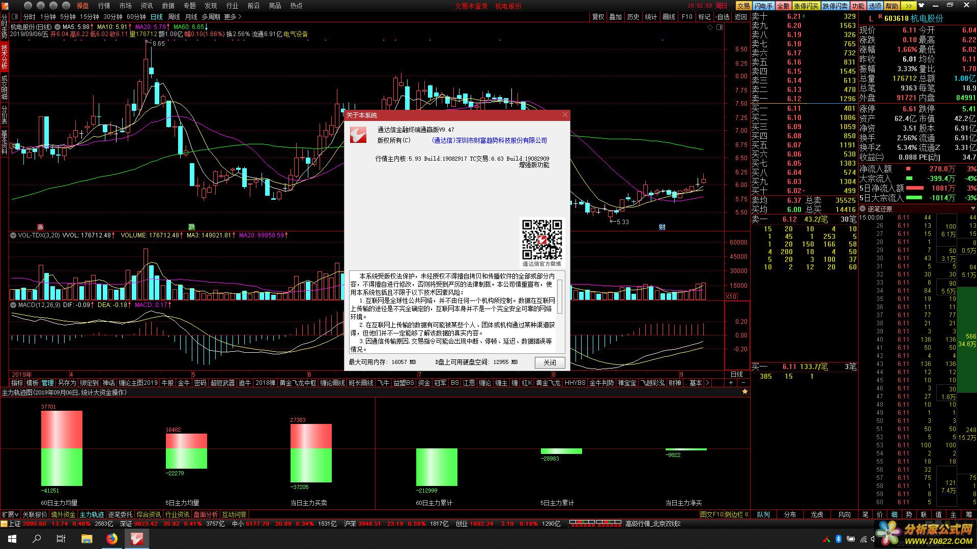
Task: Select the 主力轨迹 bottom tab
Action: click(x=92, y=514)
